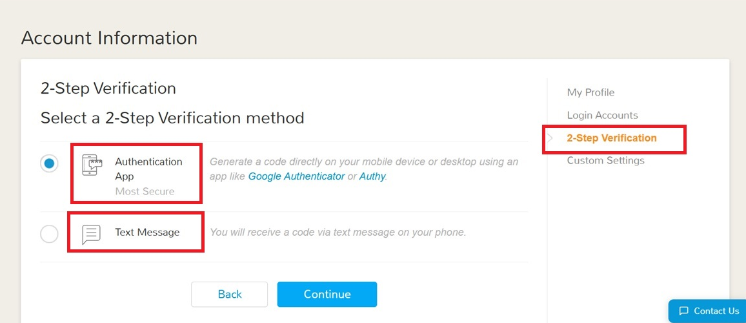Click the Text Message speech bubble icon

click(x=92, y=234)
